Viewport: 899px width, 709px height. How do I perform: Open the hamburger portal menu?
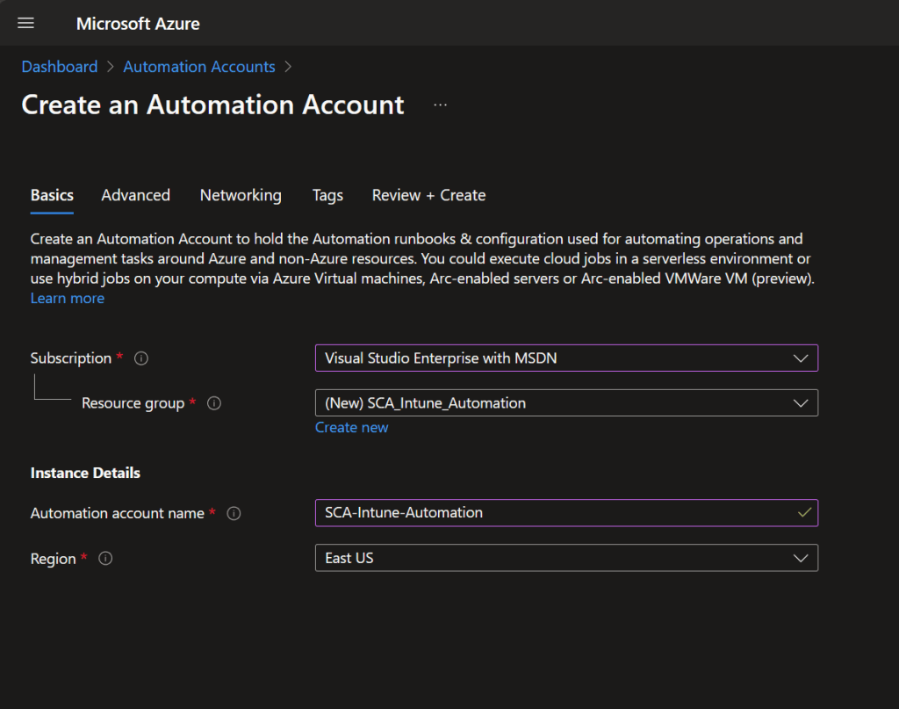(26, 24)
